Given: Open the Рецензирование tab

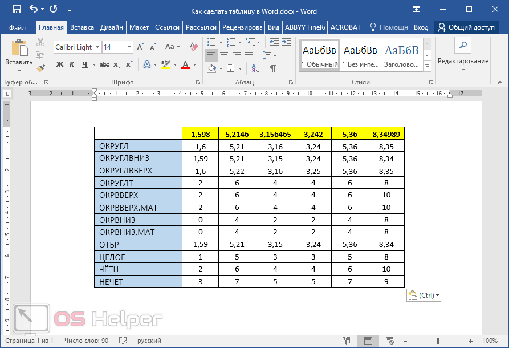Looking at the screenshot, I should [x=242, y=27].
